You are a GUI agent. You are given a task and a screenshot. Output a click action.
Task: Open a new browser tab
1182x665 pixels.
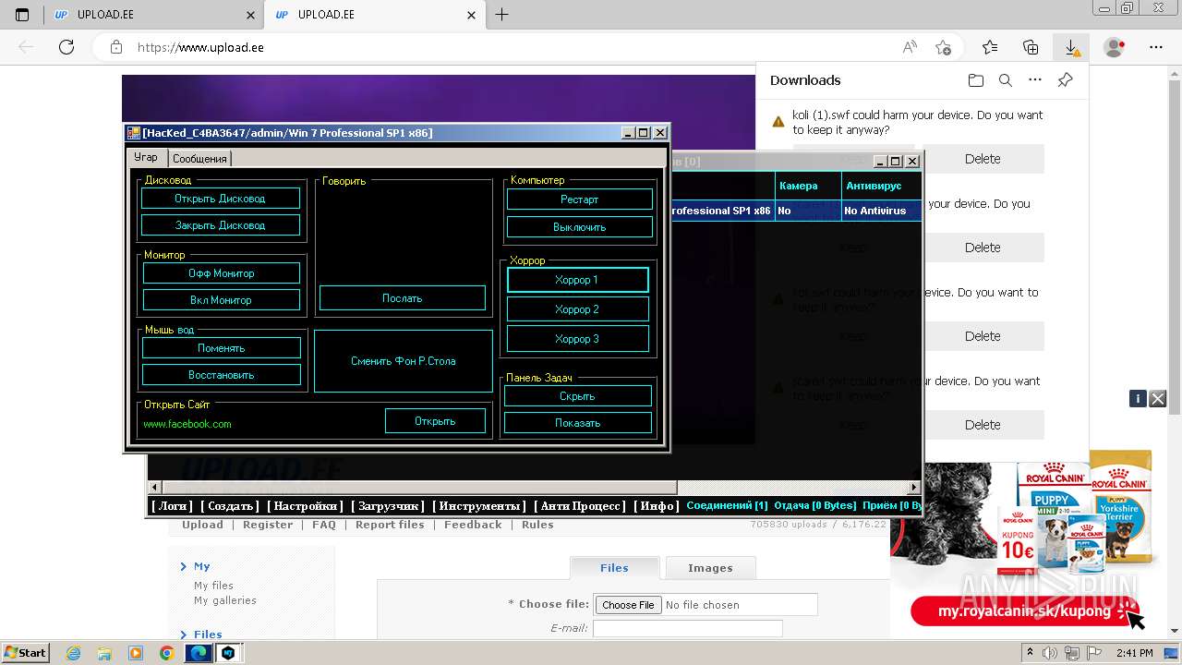(501, 15)
